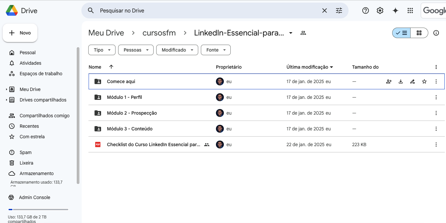Click the Novo button
Screen dimensions: 446x223
click(20, 33)
